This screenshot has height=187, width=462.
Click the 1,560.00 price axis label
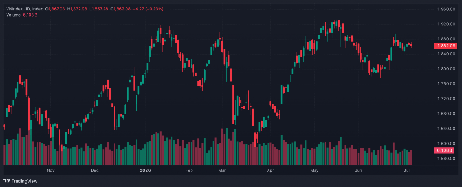pyautogui.click(x=447, y=159)
